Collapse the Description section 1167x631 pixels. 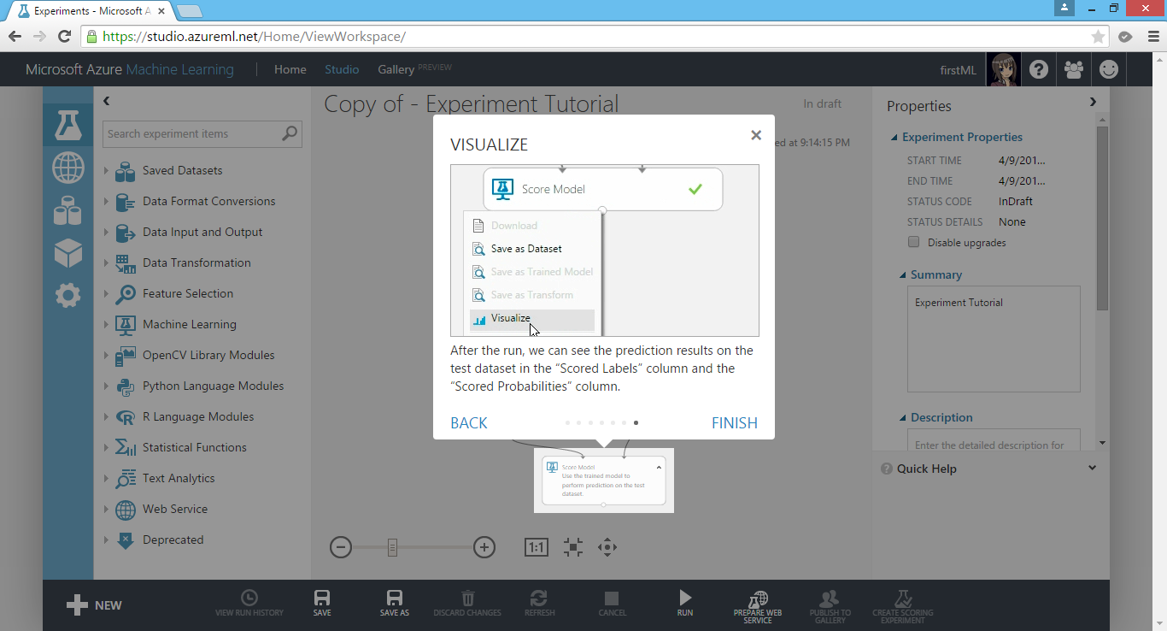click(903, 418)
